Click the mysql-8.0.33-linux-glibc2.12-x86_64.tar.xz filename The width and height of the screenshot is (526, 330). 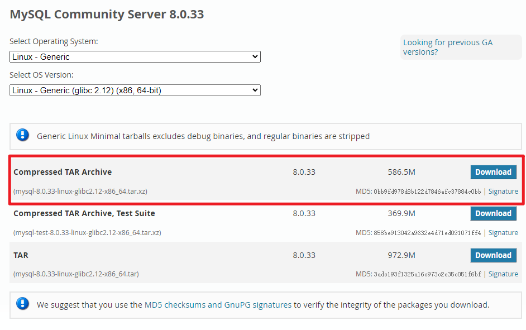tap(80, 192)
